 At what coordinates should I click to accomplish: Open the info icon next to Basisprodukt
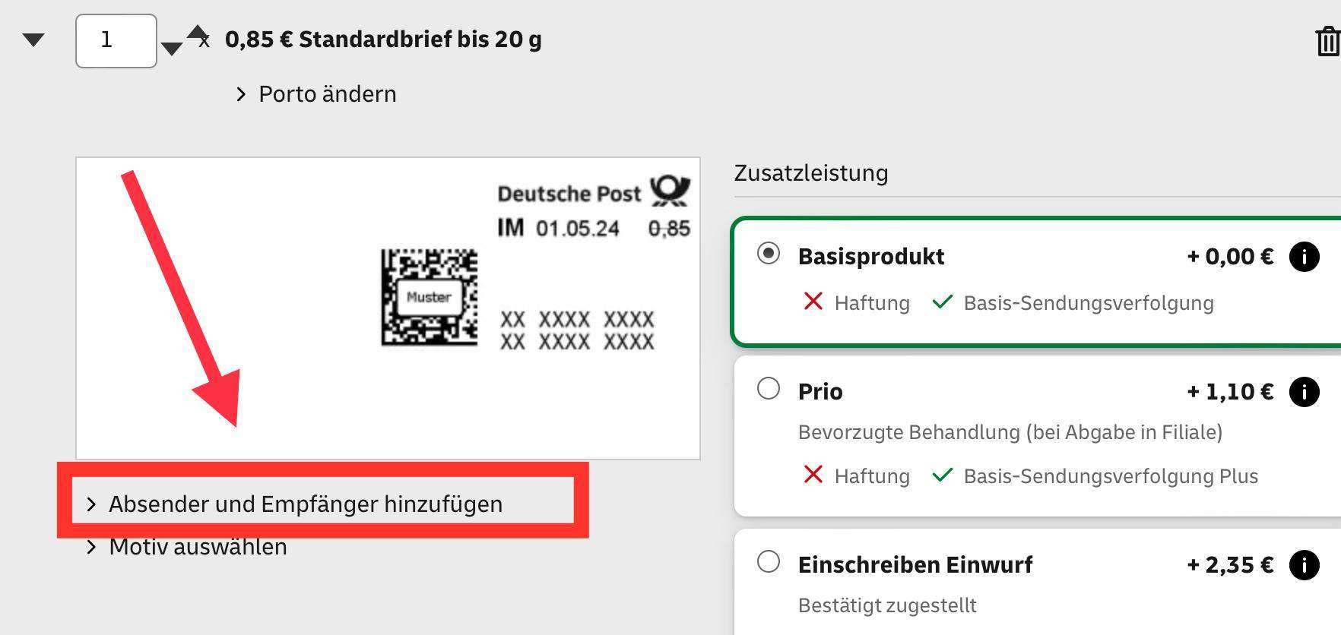[x=1305, y=257]
